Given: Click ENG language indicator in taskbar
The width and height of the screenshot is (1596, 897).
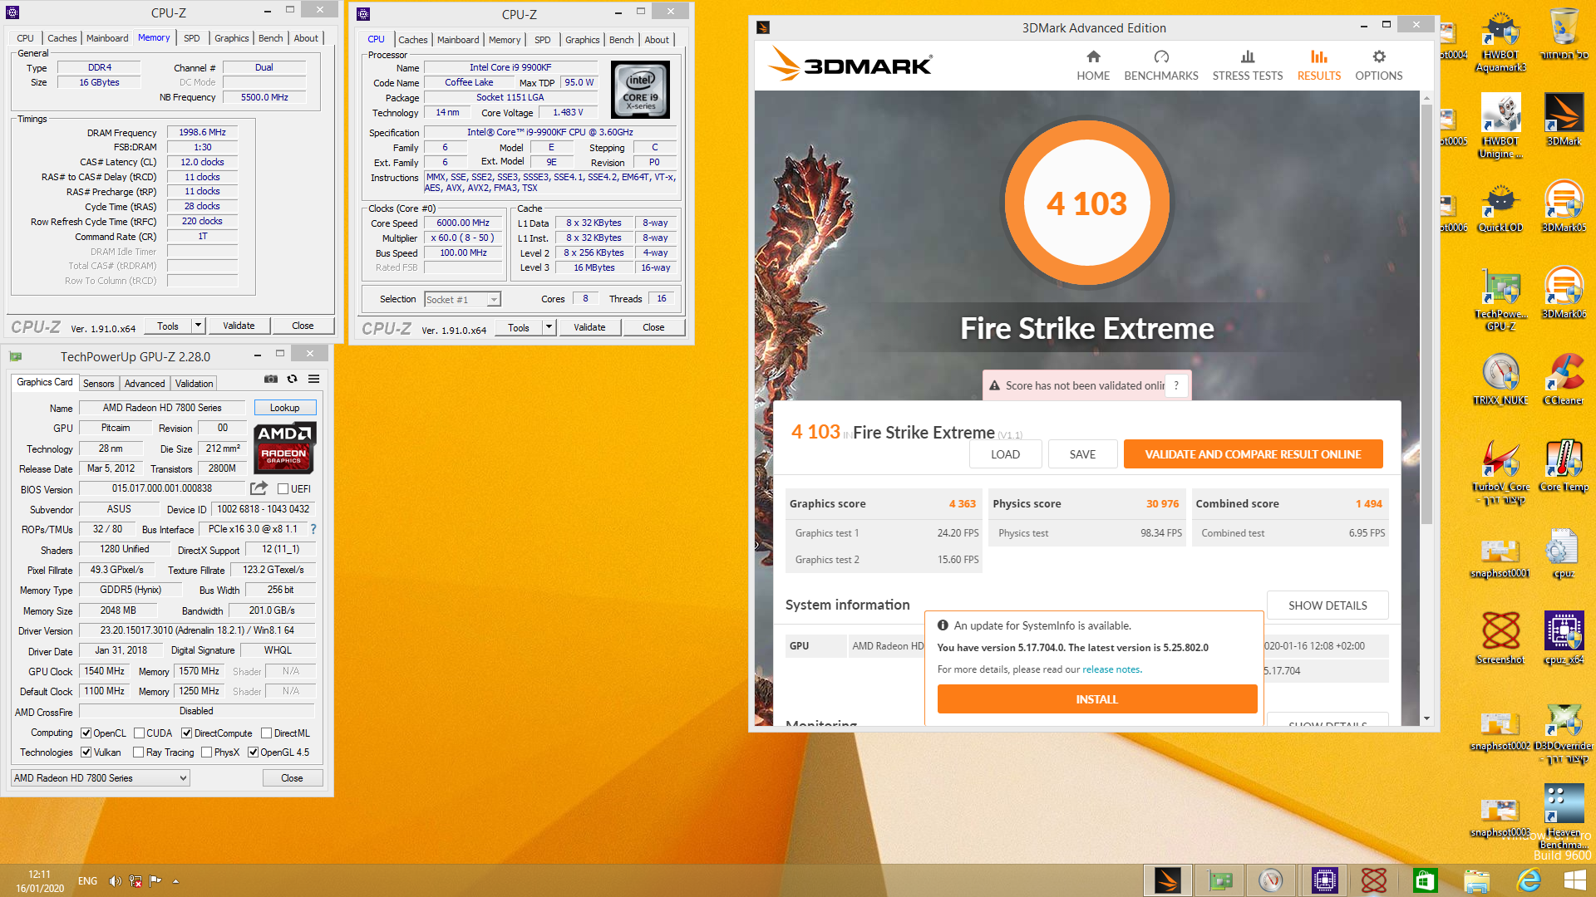Looking at the screenshot, I should tap(87, 881).
